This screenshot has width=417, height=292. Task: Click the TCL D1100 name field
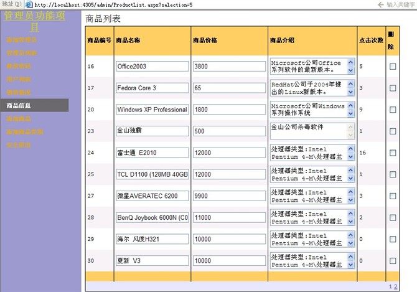tap(152, 174)
